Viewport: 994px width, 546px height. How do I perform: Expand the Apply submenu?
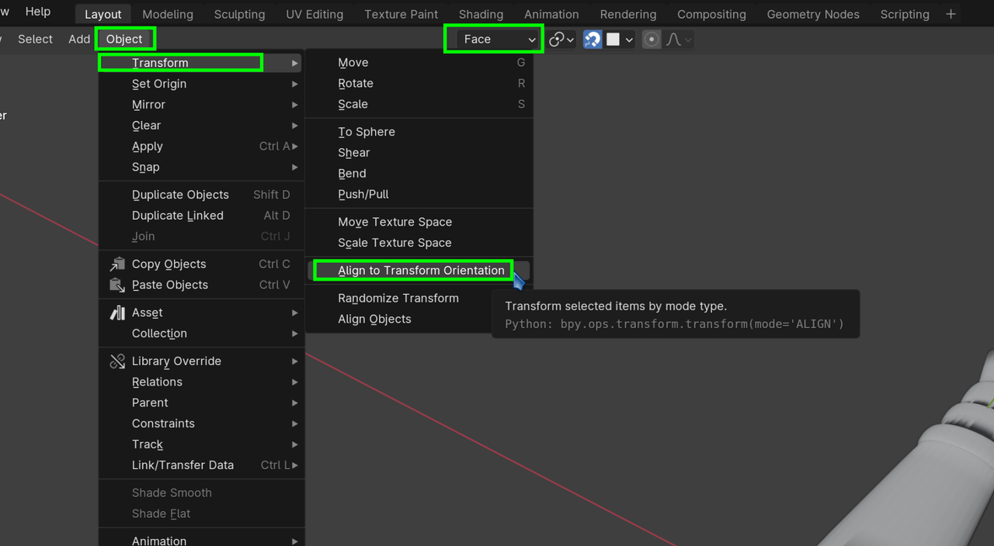pos(200,147)
